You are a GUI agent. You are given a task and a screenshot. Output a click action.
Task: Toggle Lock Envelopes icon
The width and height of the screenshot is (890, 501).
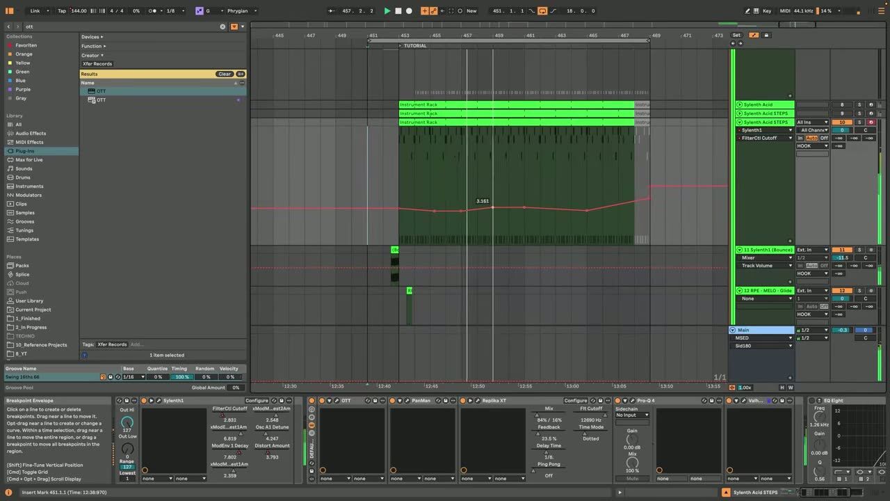tap(766, 35)
